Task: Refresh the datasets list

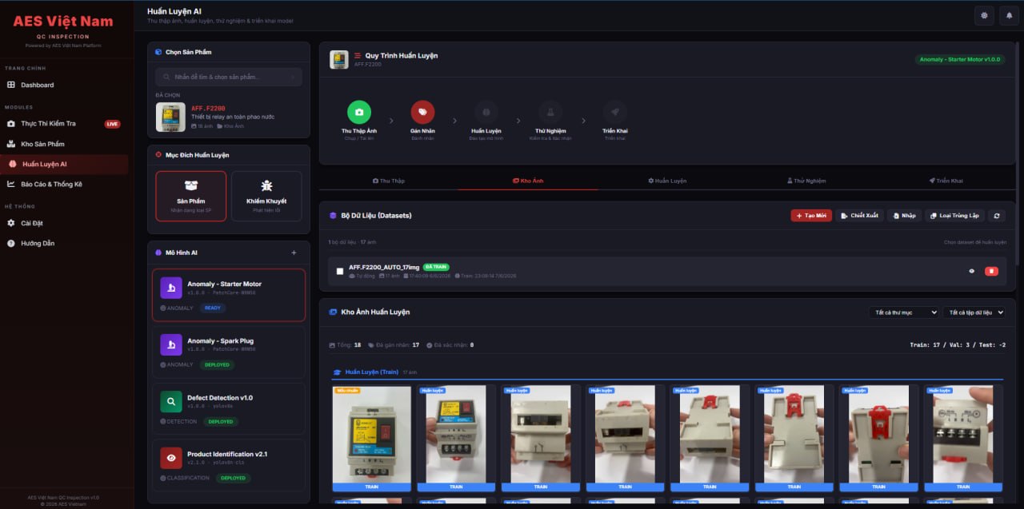Action: click(x=997, y=216)
